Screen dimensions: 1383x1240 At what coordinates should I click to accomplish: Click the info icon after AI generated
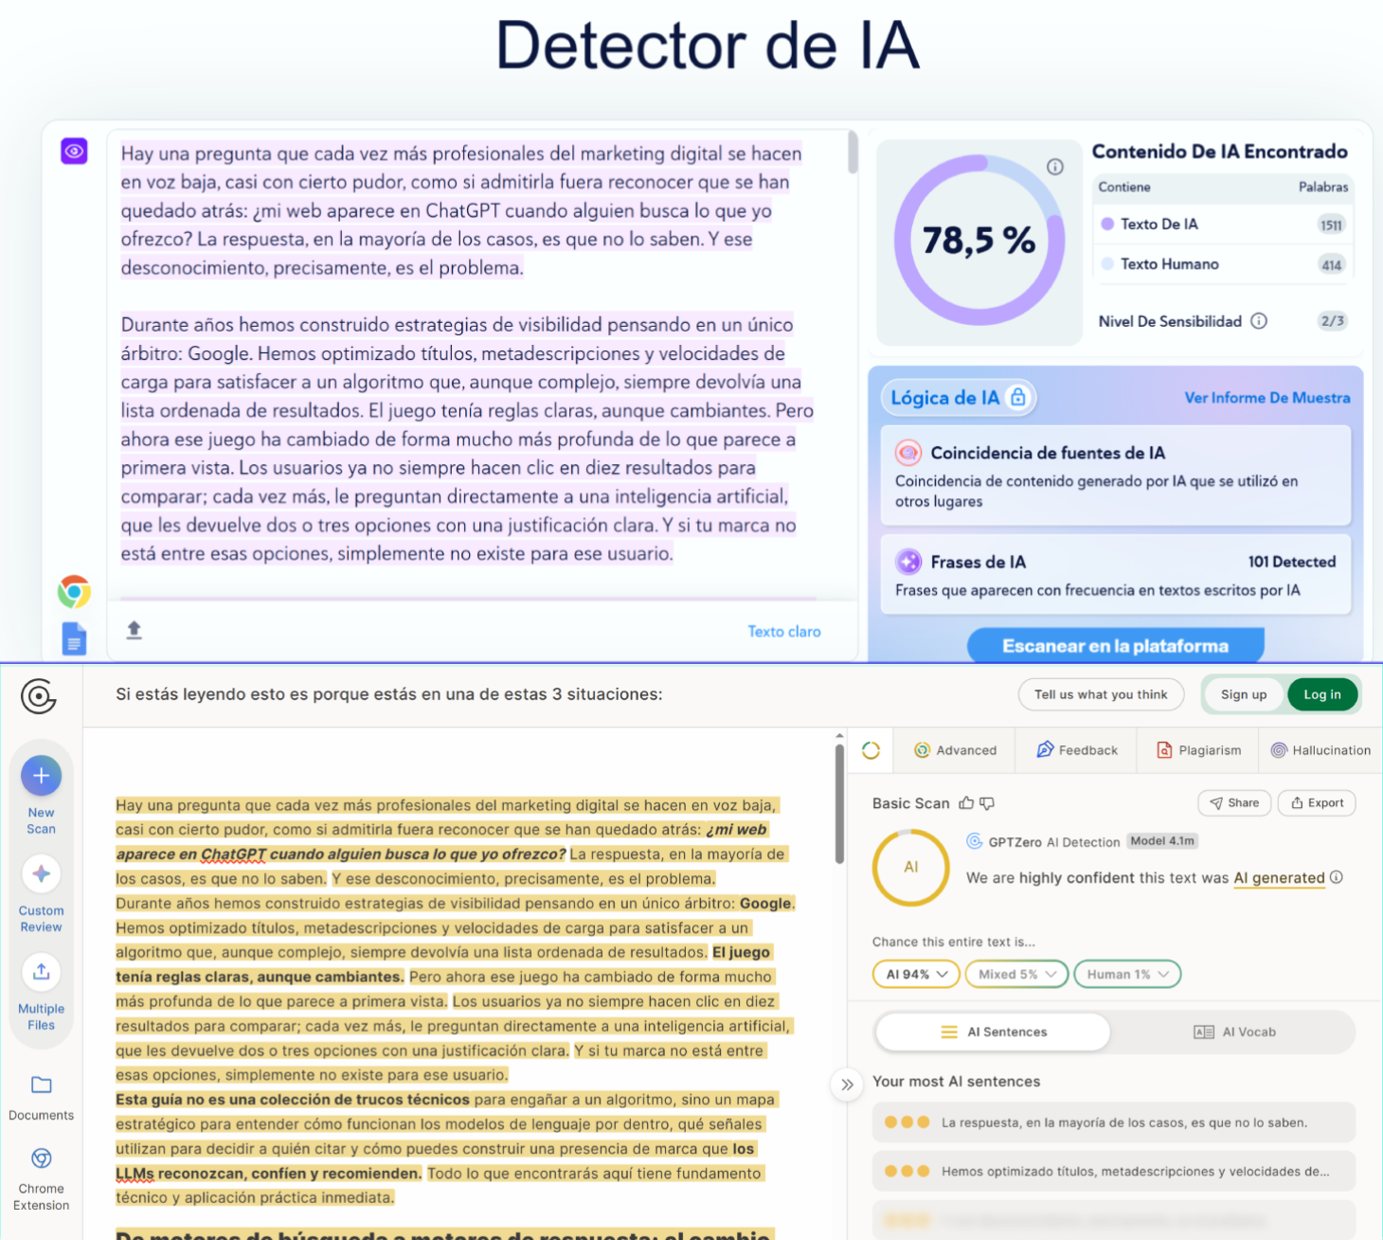click(1337, 877)
